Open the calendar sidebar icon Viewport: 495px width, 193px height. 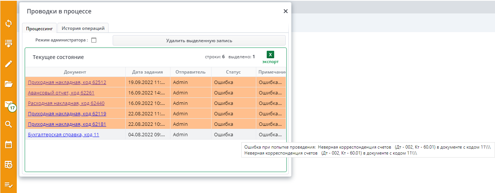(x=9, y=144)
